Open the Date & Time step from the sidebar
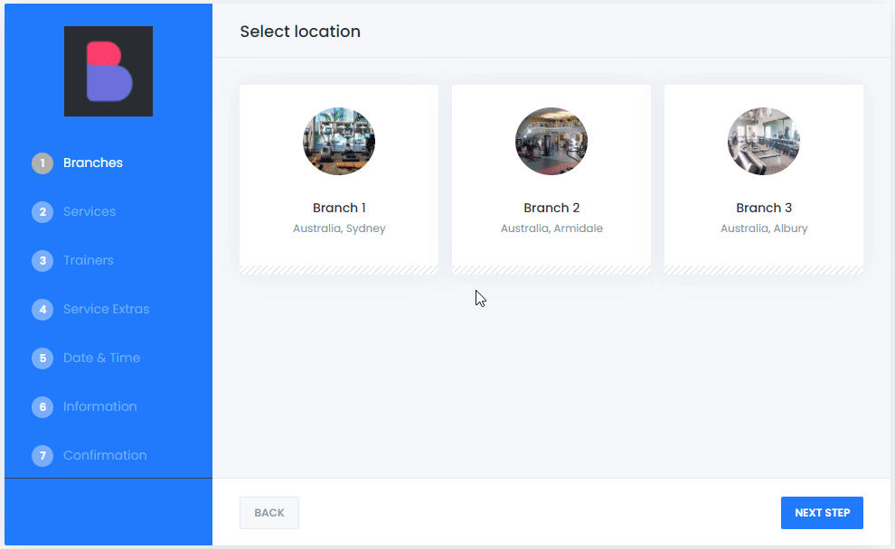The height and width of the screenshot is (549, 895). tap(101, 358)
